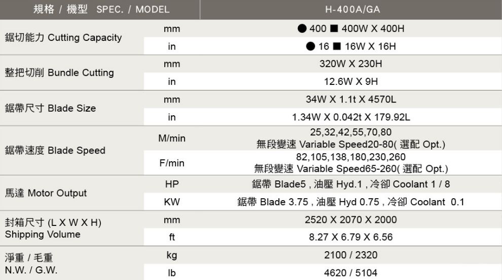Click the circle symbol before 16 in inch row
This screenshot has height=280, width=502.
310,46
